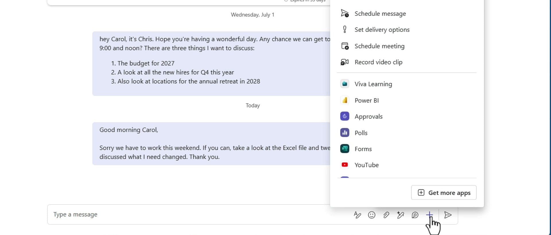Open the Format text options icon
The height and width of the screenshot is (235, 551).
pos(357,215)
